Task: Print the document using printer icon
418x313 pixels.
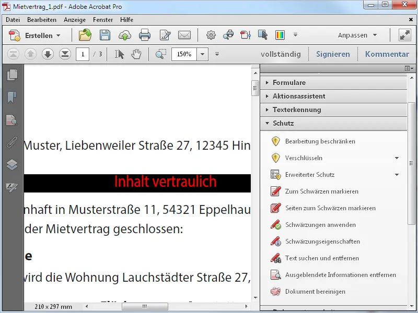Action: (145, 35)
